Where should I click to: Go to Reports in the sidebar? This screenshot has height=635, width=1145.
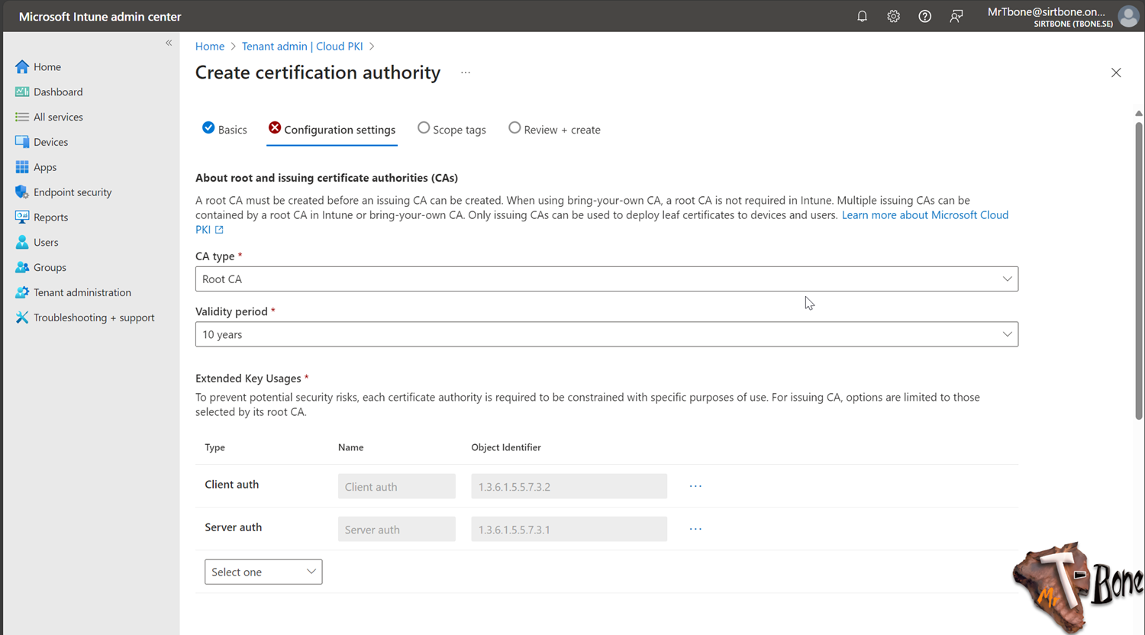pos(51,217)
